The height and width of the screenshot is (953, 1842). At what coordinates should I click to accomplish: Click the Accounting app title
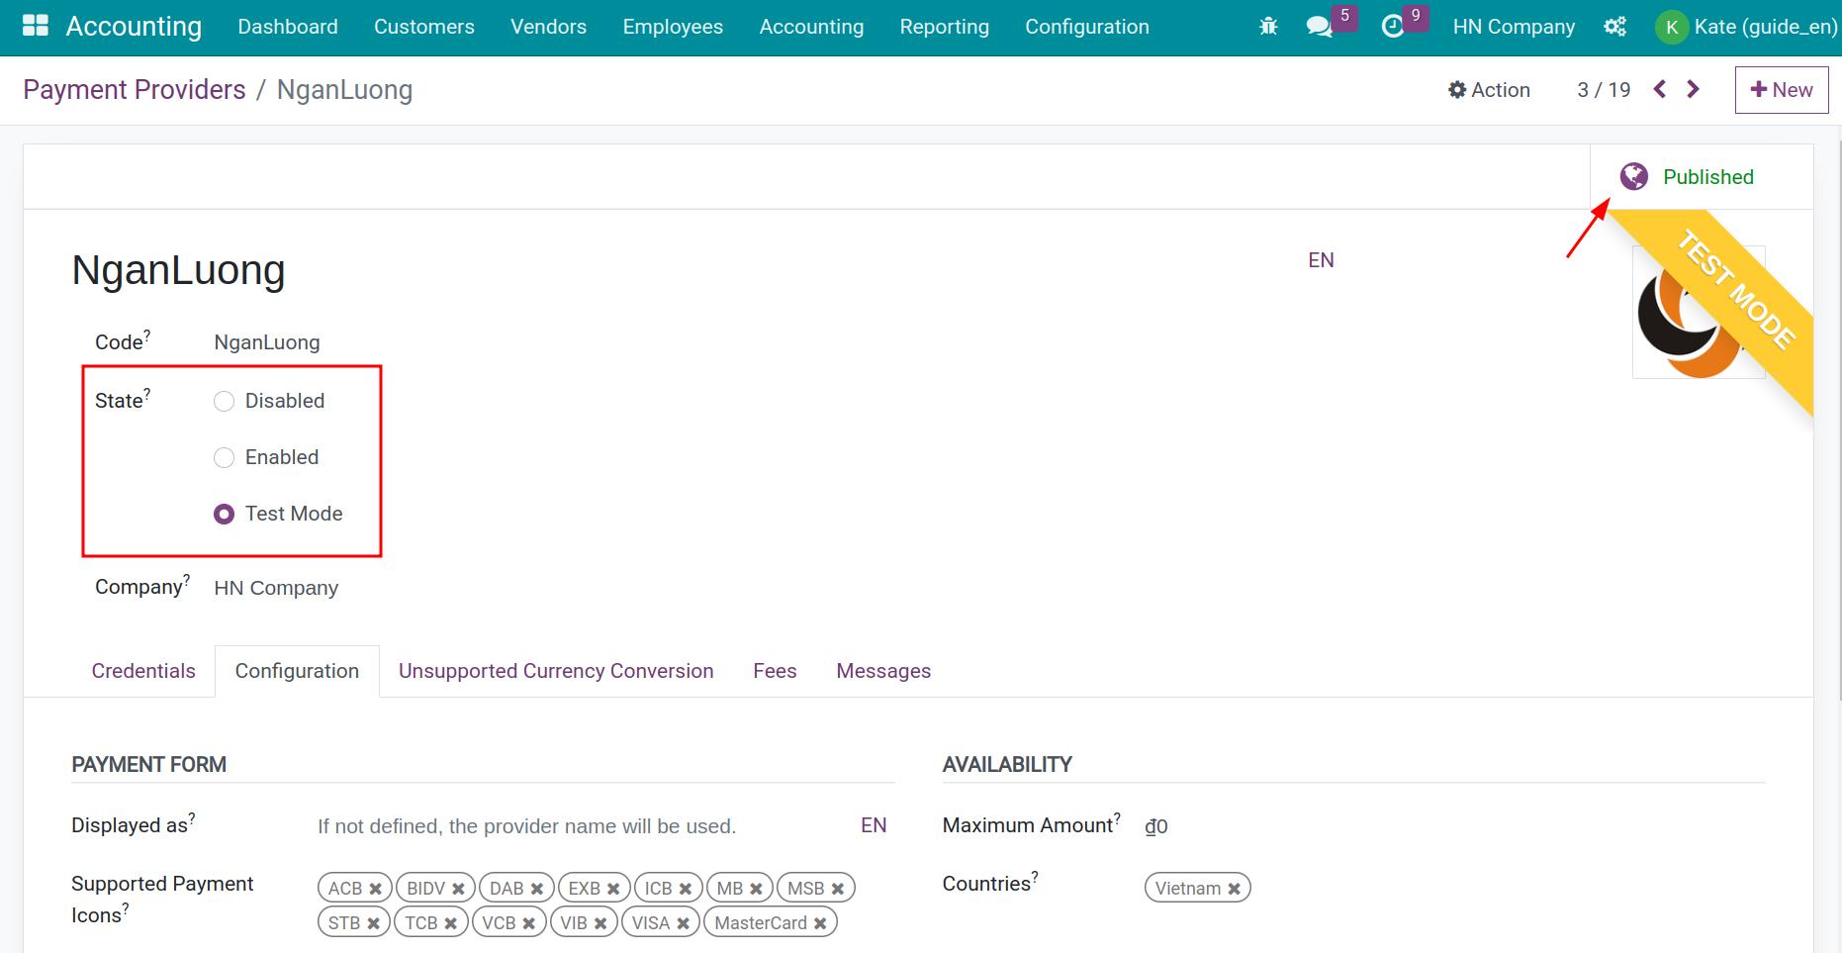[x=134, y=27]
